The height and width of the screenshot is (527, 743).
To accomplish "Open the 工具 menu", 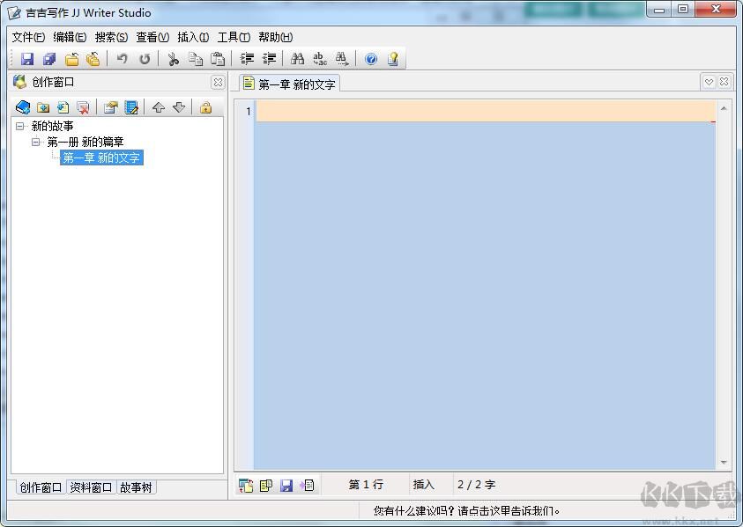I will (231, 37).
